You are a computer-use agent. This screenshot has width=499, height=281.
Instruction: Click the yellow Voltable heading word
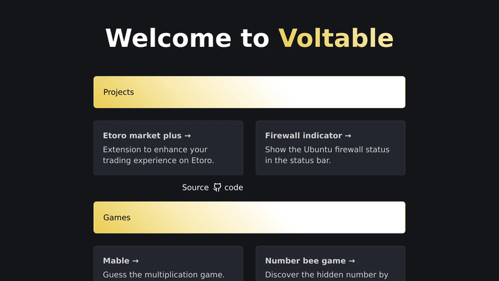tap(336, 38)
